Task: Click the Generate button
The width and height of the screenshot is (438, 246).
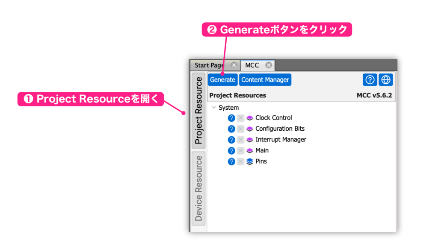Action: point(222,80)
